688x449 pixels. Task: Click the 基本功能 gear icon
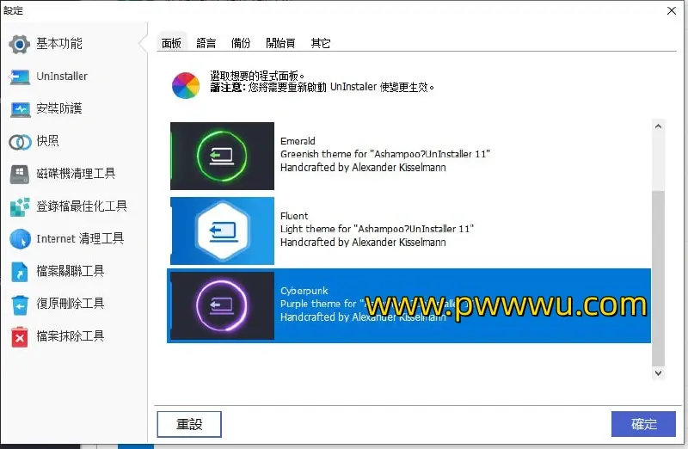point(20,44)
